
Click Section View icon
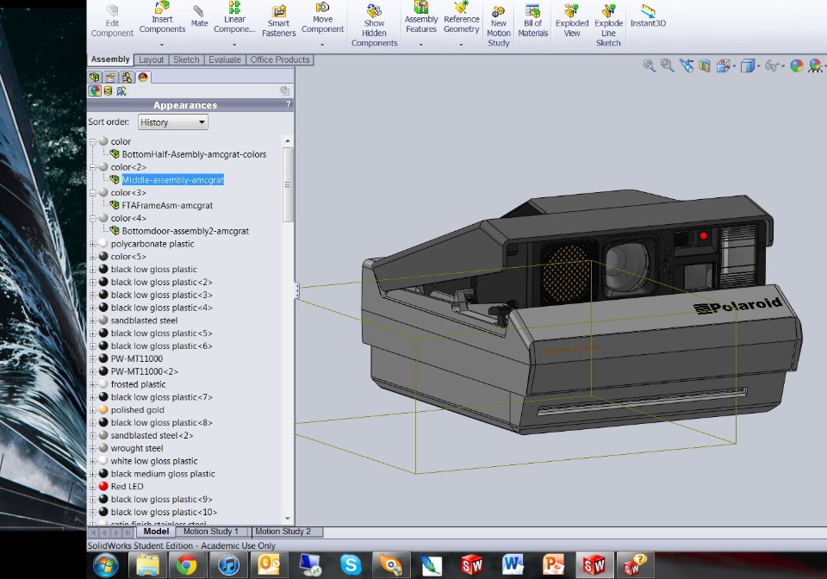click(704, 66)
